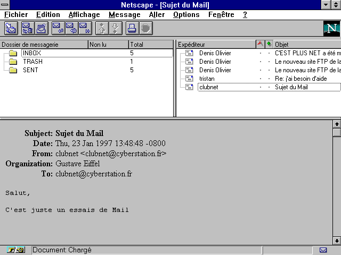Screen dimensions: 341x255
Task: Sort by the red flag column header
Action: click(261, 44)
